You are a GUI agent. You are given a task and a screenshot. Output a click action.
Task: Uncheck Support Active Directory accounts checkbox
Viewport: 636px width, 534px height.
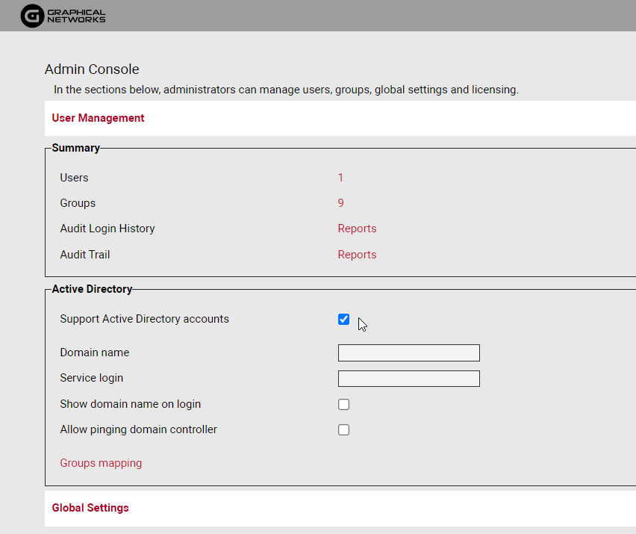click(343, 320)
